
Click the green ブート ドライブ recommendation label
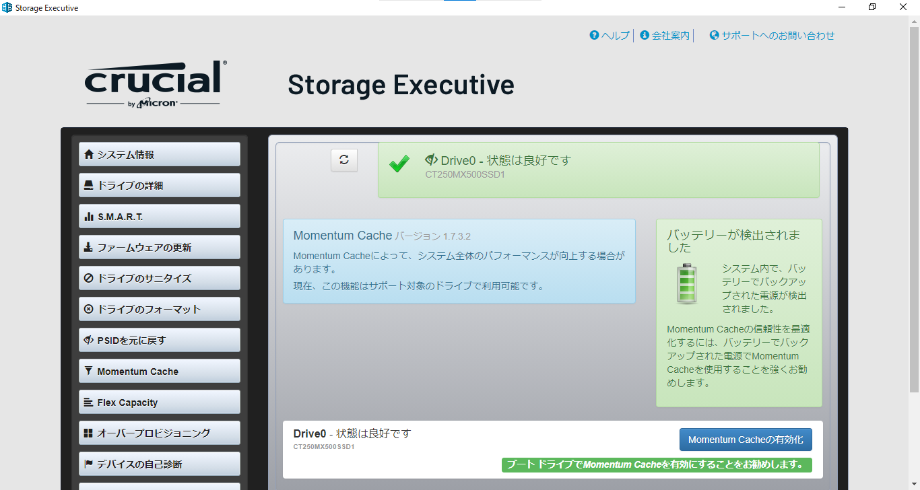657,465
